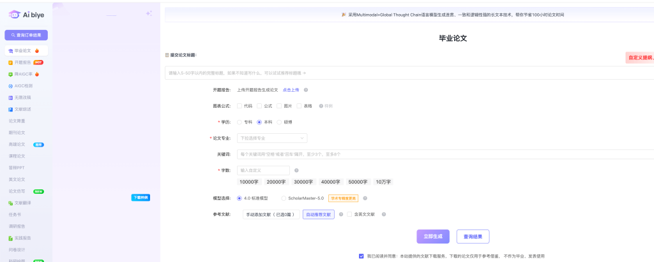Image resolution: width=654 pixels, height=262 pixels.
Task: Click the 无限改稿 sidebar icon
Action: [11, 98]
